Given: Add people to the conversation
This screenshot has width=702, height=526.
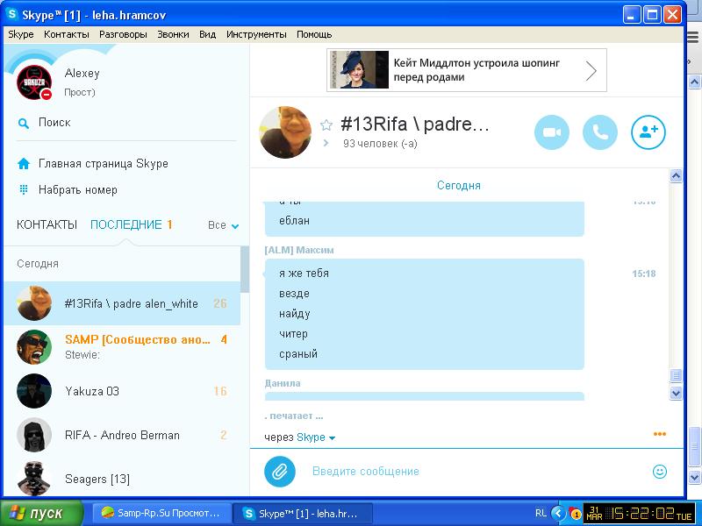Looking at the screenshot, I should (x=648, y=132).
